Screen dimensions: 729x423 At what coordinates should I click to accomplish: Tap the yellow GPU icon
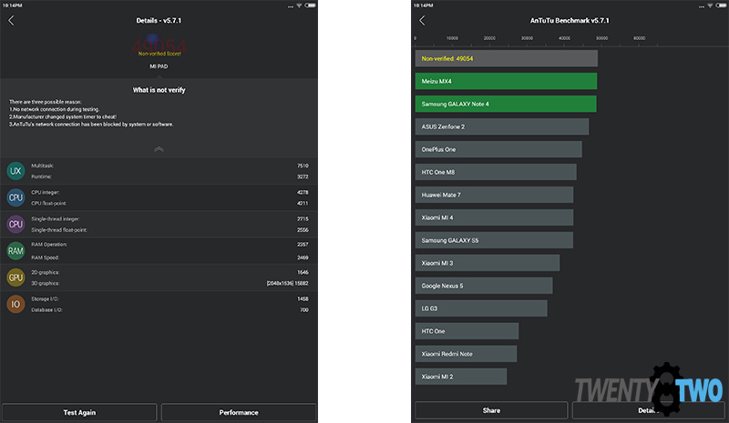pyautogui.click(x=15, y=277)
